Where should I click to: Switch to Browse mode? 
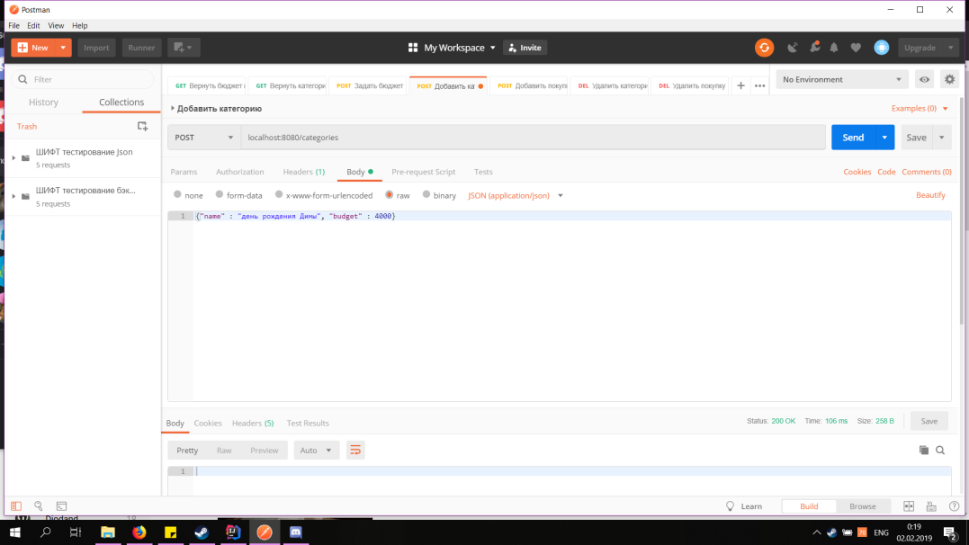click(x=862, y=506)
